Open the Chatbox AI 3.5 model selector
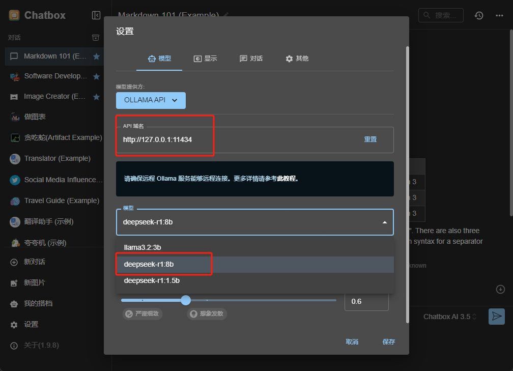 pos(449,317)
